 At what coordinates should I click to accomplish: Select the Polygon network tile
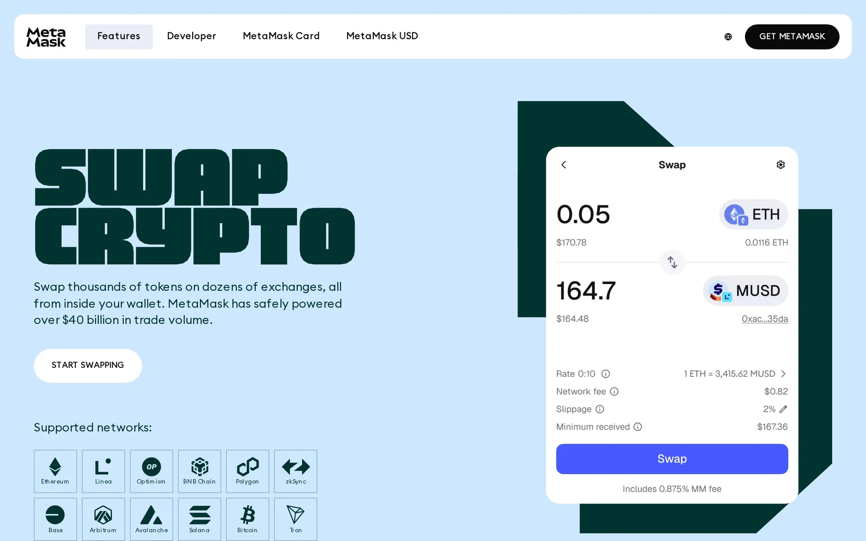point(248,471)
